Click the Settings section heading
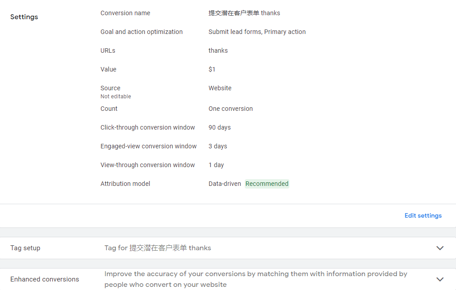The width and height of the screenshot is (456, 290). click(24, 17)
